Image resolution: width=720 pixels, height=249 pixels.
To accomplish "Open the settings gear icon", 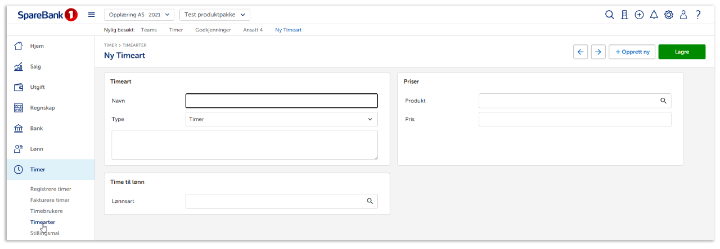I will point(668,15).
